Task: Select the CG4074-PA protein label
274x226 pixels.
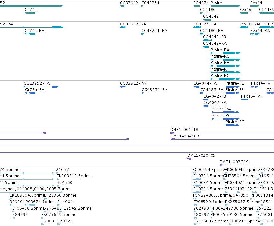Action: (x=205, y=83)
